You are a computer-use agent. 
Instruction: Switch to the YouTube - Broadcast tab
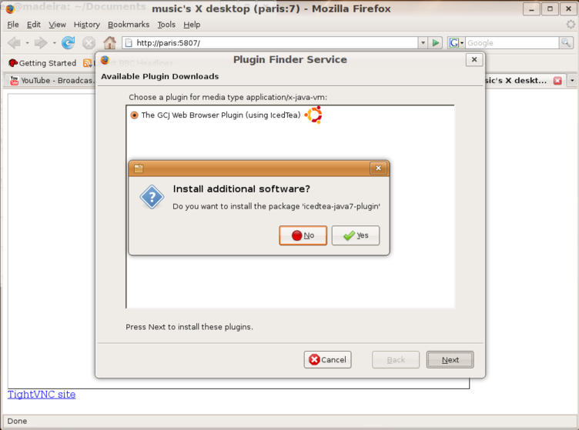coord(51,81)
